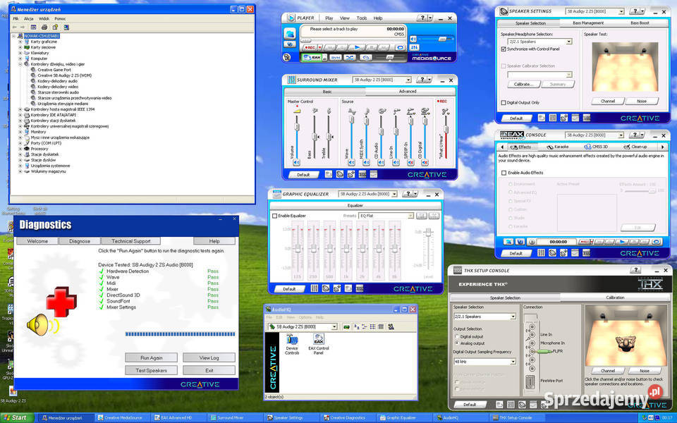Enable the Equalizer checkbox
This screenshot has width=677, height=423.
coord(274,216)
